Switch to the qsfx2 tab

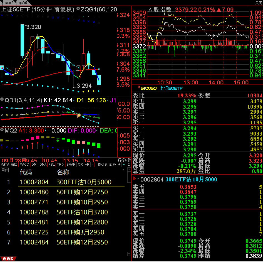pos(9,3)
